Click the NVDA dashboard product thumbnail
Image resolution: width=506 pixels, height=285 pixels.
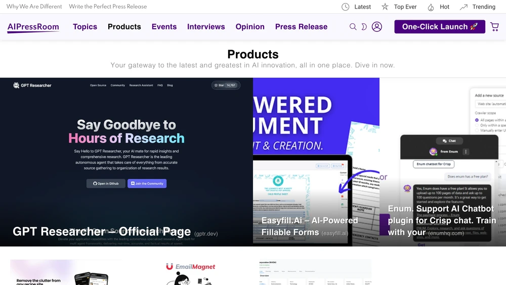tap(315, 272)
